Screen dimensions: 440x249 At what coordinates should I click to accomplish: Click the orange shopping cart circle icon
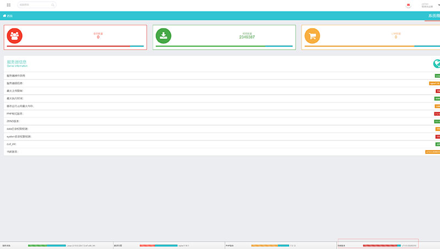click(312, 36)
